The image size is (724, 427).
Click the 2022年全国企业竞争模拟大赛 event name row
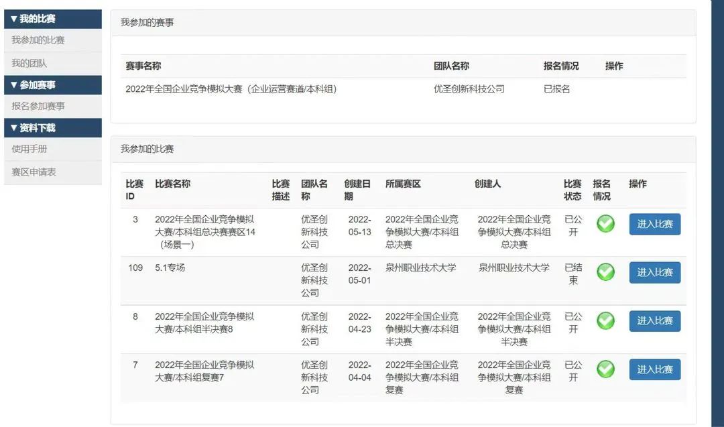(231, 89)
